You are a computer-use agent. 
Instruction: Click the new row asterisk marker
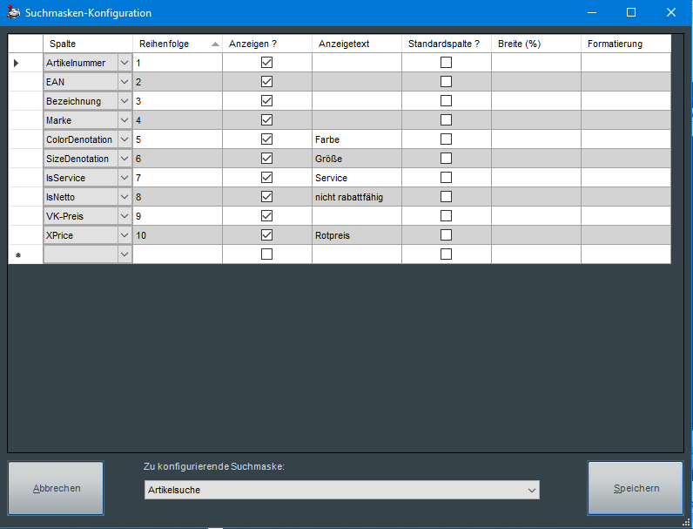click(17, 254)
